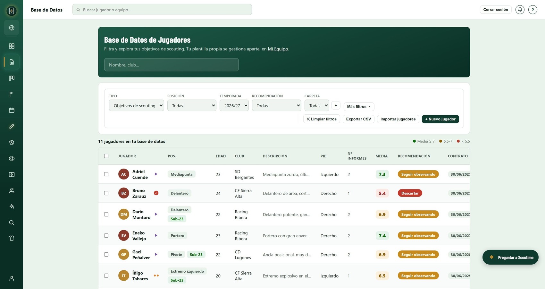Open the jersey shirt icon in sidebar
This screenshot has width=545, height=289.
12,238
